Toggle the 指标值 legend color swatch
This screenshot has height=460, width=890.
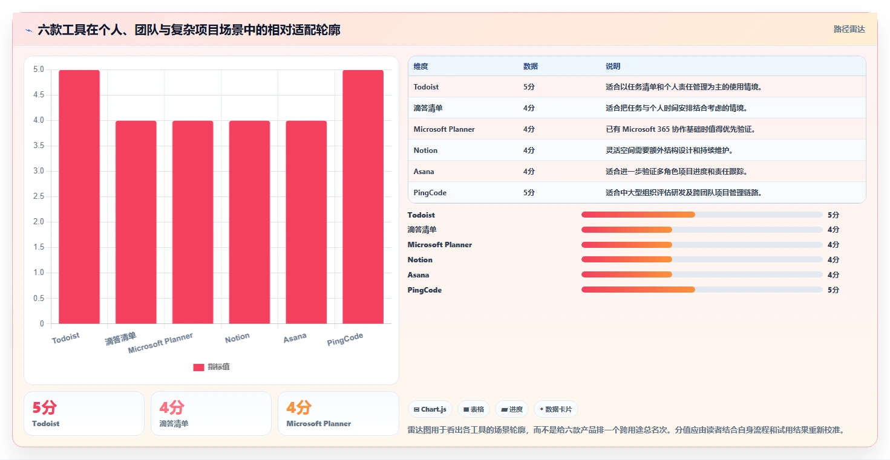(198, 367)
